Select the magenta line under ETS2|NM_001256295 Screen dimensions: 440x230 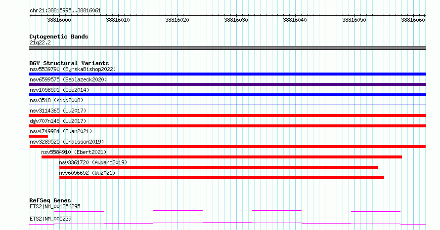coord(227,211)
